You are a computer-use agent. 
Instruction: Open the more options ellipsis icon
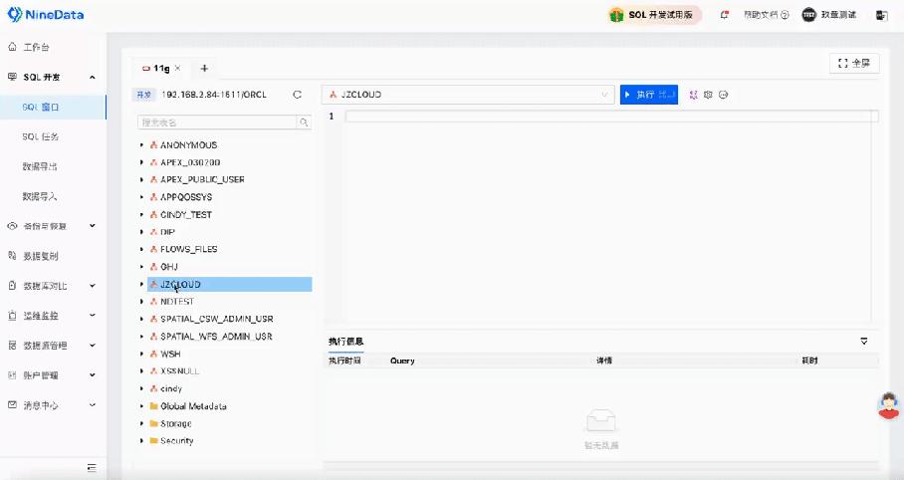[724, 95]
